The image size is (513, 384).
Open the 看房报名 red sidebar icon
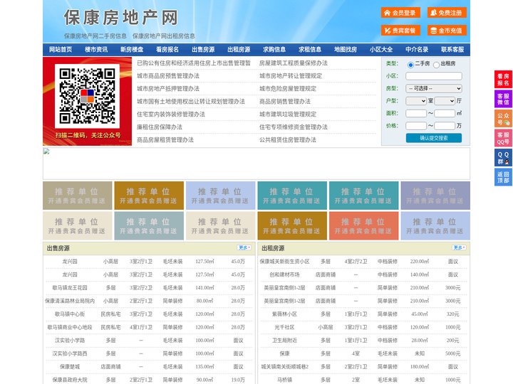click(x=503, y=80)
